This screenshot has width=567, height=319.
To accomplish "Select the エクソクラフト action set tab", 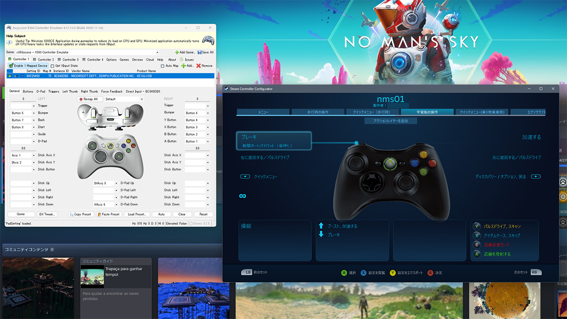I will [528, 112].
